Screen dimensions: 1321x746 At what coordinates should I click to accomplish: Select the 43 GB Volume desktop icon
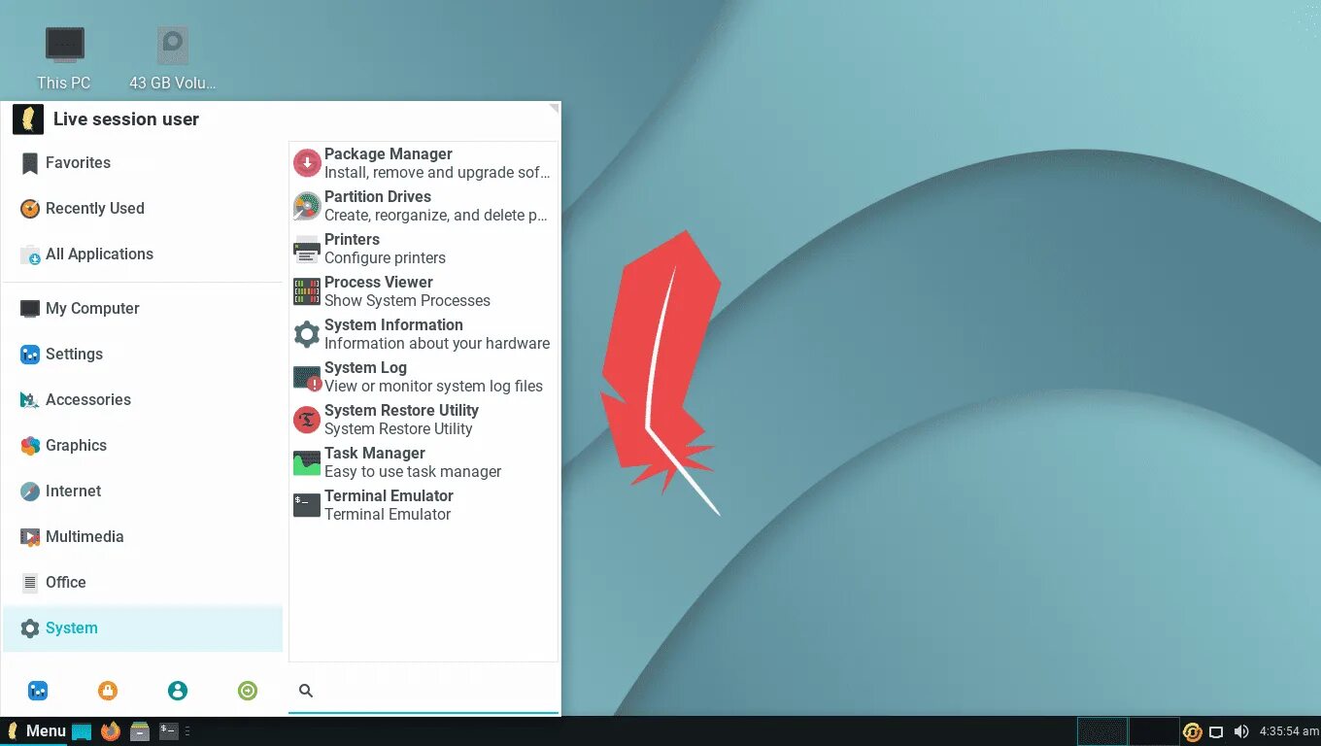(x=173, y=58)
